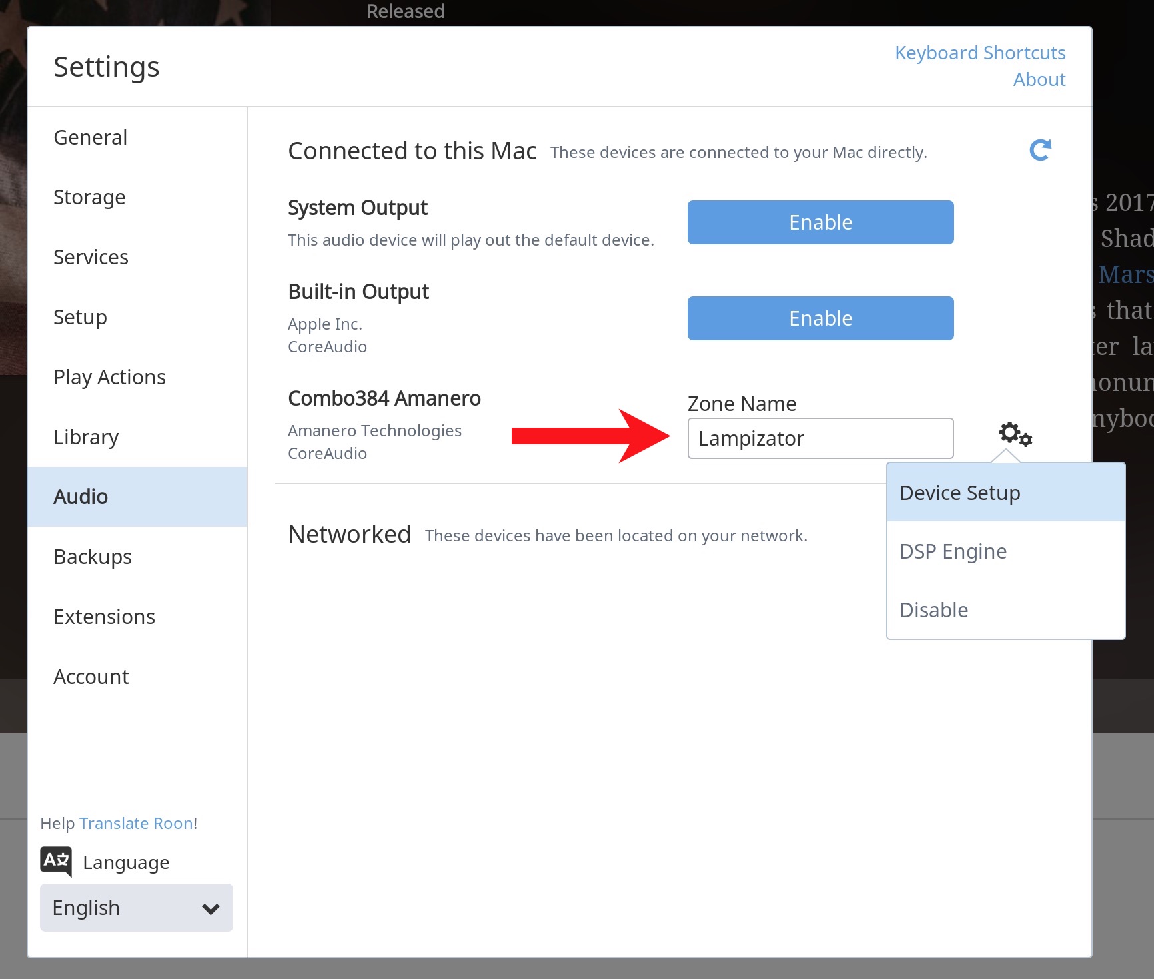Click the gears icon beside Lampizator zone
The width and height of the screenshot is (1154, 979).
click(x=1015, y=434)
